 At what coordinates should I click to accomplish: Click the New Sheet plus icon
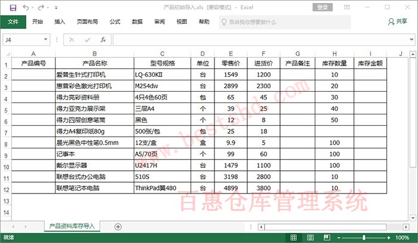click(118, 227)
